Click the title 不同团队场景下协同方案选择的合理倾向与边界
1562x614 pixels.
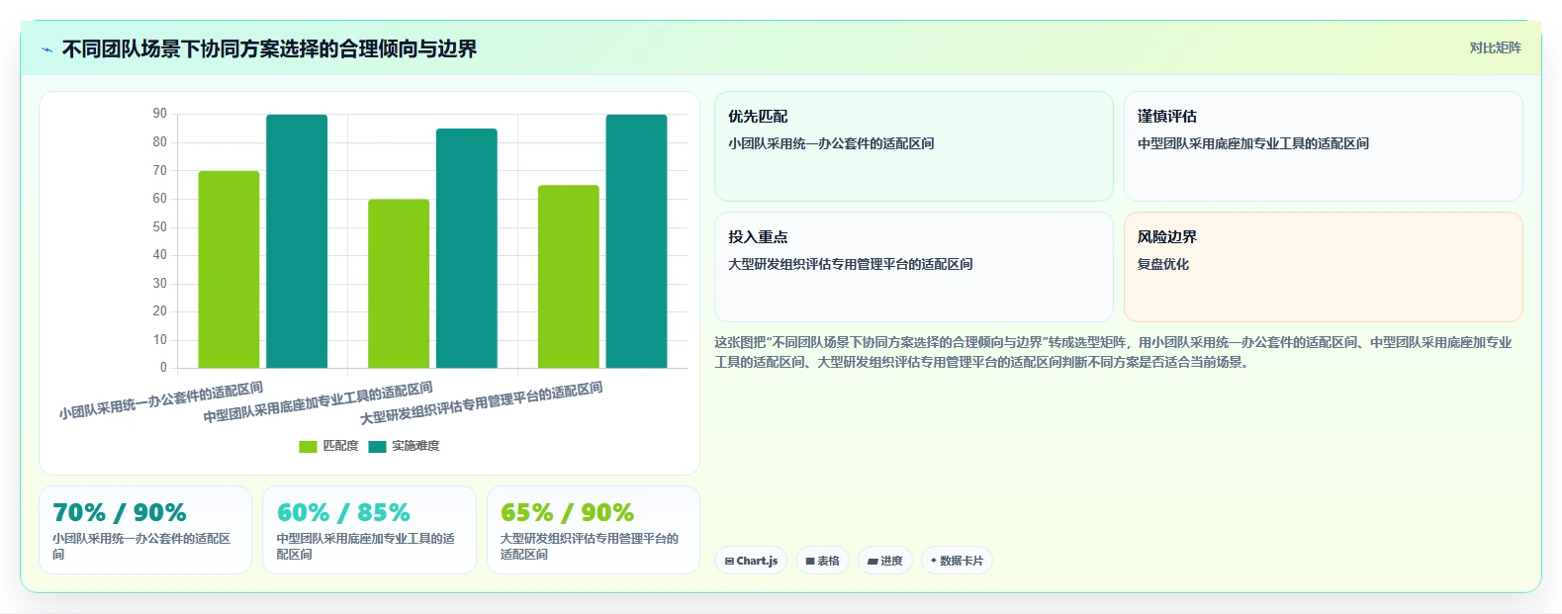click(269, 49)
